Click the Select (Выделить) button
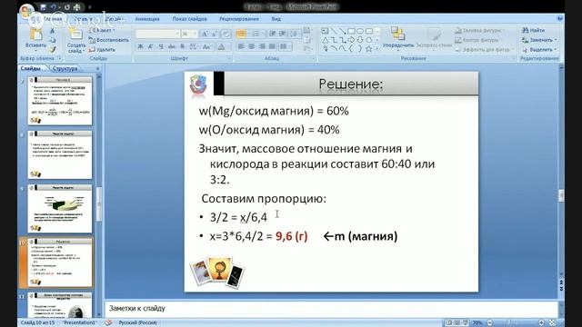The image size is (582, 327). [539, 49]
